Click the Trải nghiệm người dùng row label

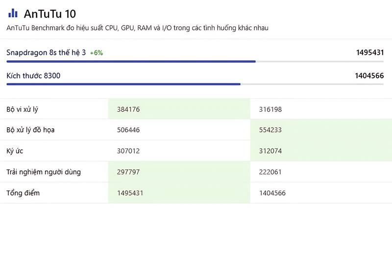44,172
